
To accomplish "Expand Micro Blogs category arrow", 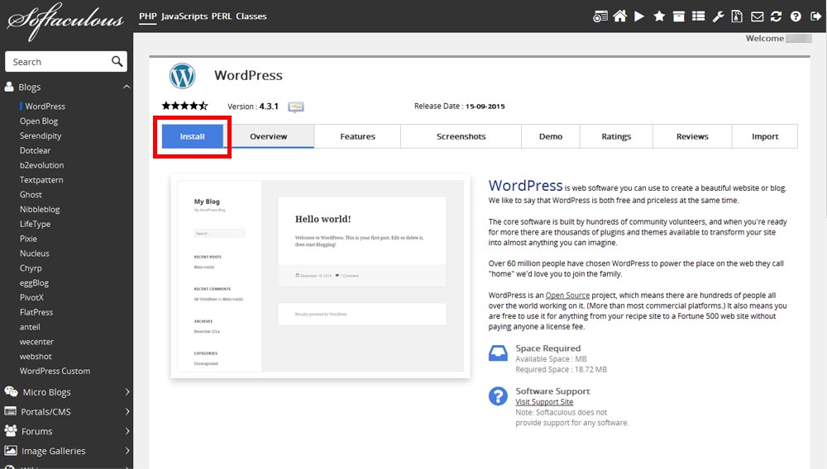I will coord(127,391).
